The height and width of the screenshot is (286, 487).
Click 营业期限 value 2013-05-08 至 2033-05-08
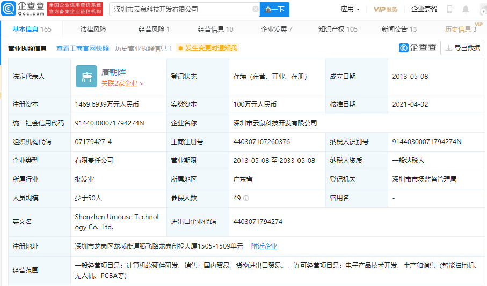[274, 161]
